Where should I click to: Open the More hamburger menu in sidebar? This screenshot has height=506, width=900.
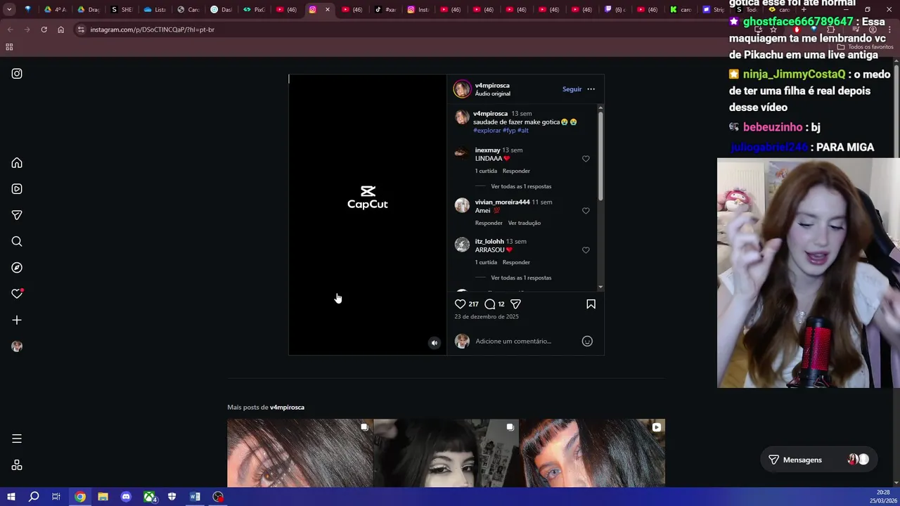click(17, 439)
